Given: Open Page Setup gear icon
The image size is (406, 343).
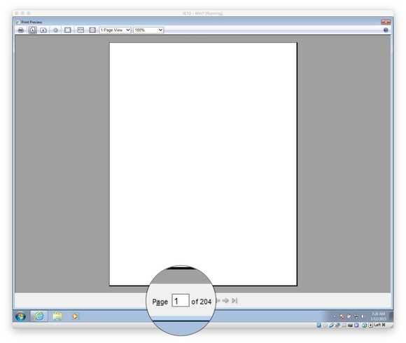Looking at the screenshot, I should [55, 30].
